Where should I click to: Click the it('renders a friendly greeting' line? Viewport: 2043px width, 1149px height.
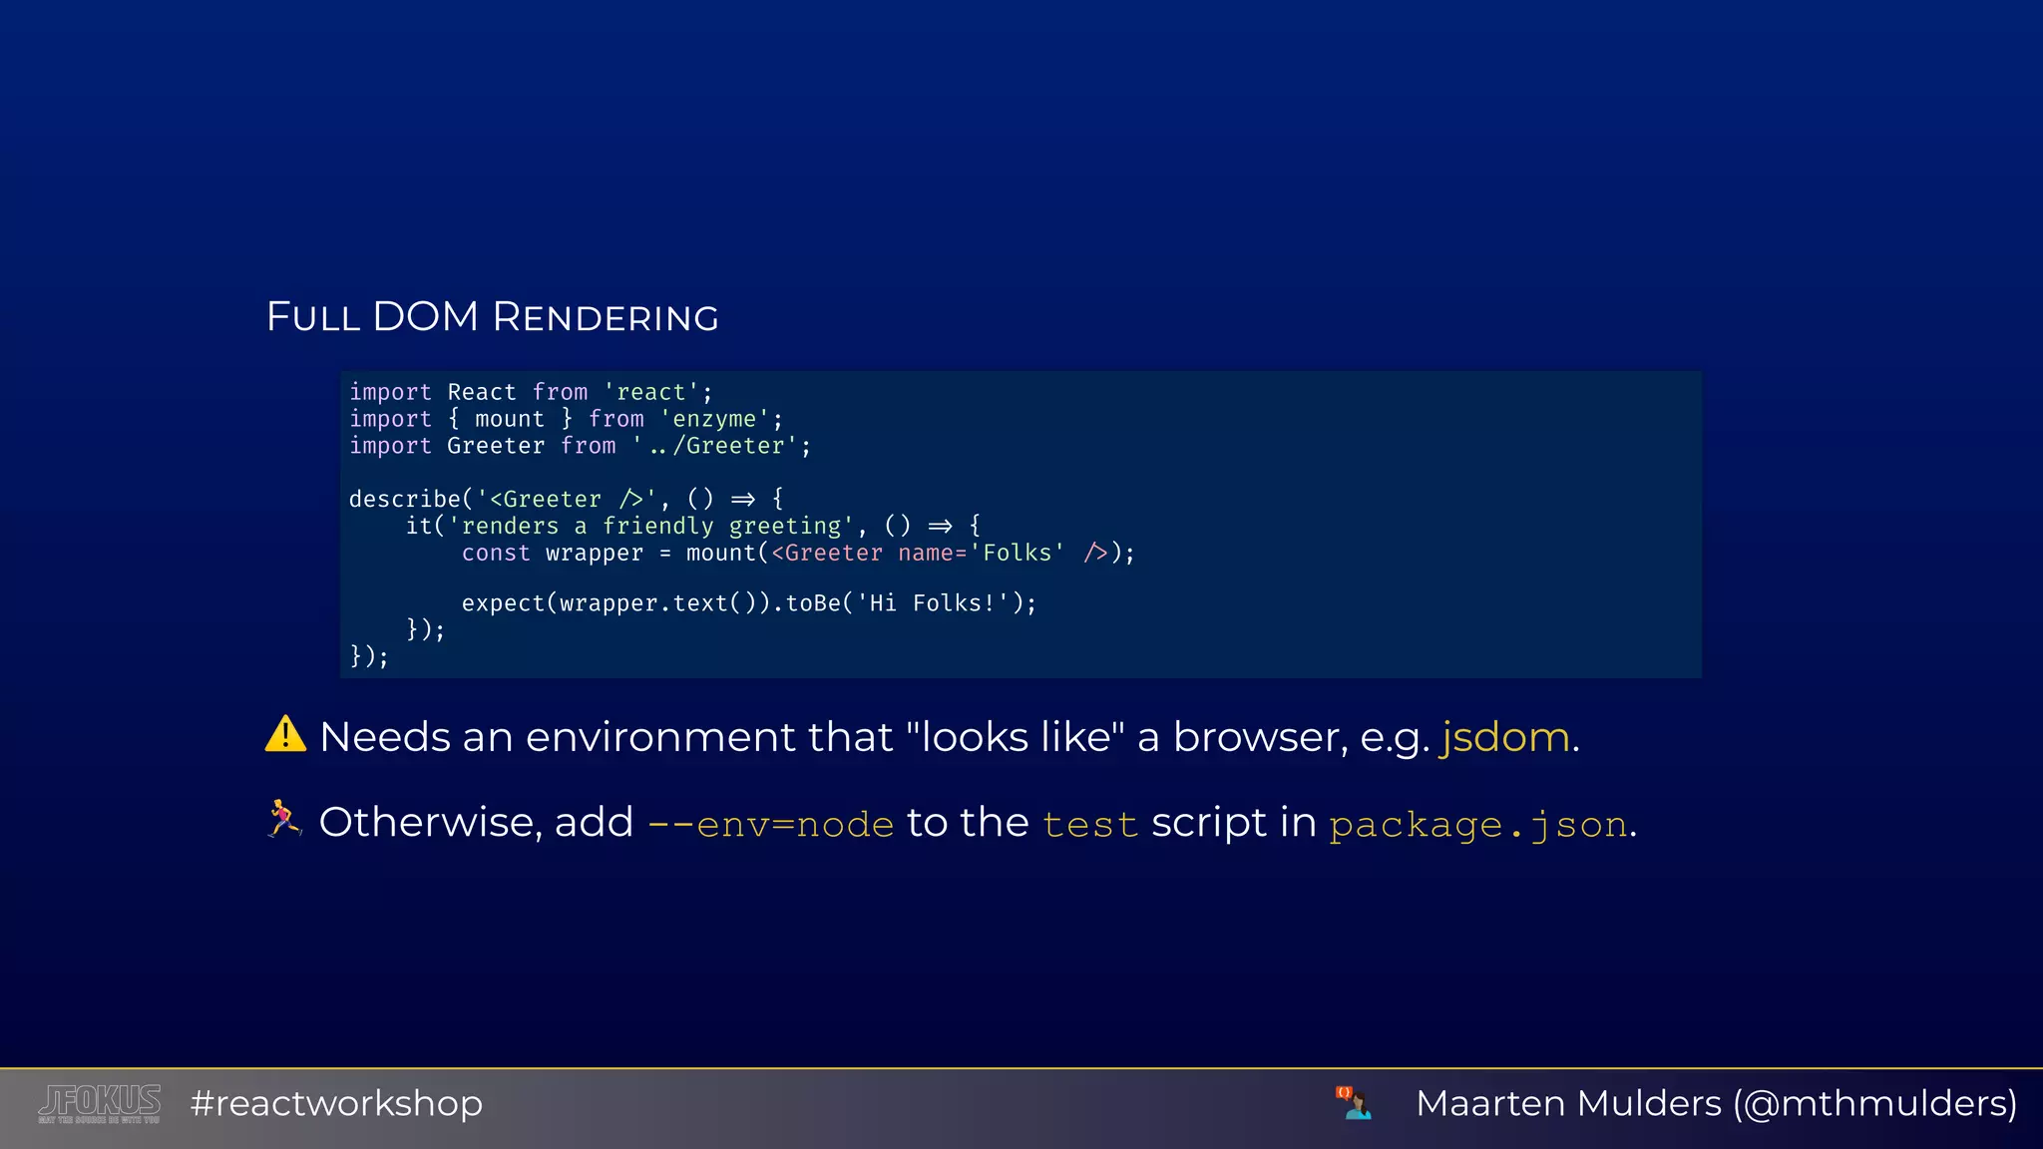(693, 526)
